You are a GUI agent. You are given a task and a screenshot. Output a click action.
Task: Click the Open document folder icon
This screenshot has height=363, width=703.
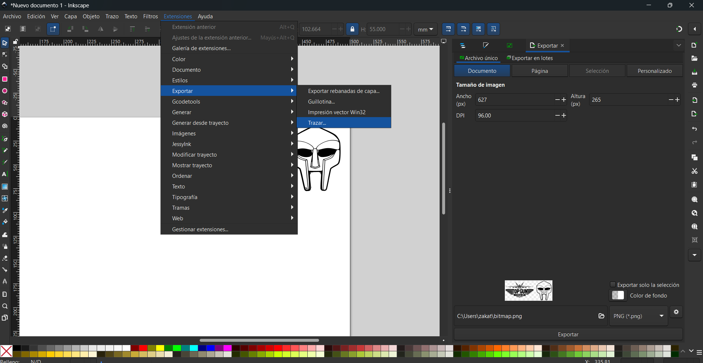coord(694,59)
